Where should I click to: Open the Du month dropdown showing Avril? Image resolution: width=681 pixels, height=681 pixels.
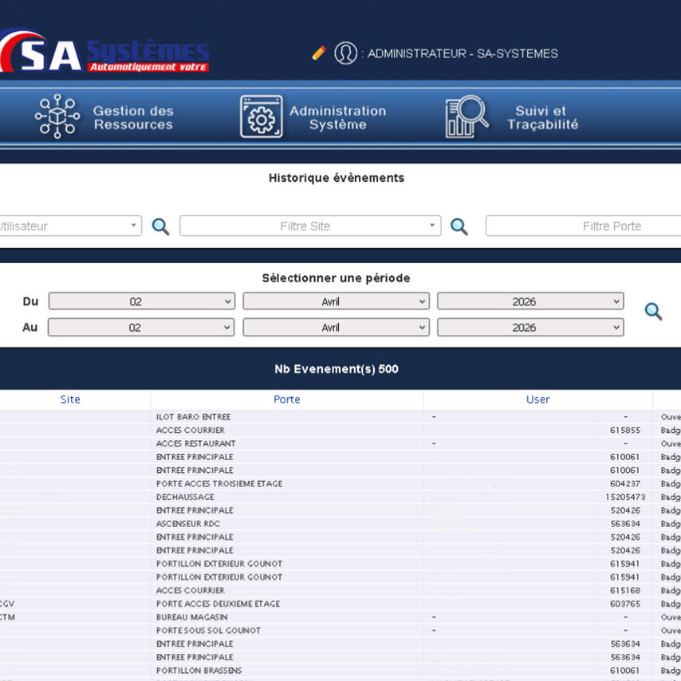[336, 301]
